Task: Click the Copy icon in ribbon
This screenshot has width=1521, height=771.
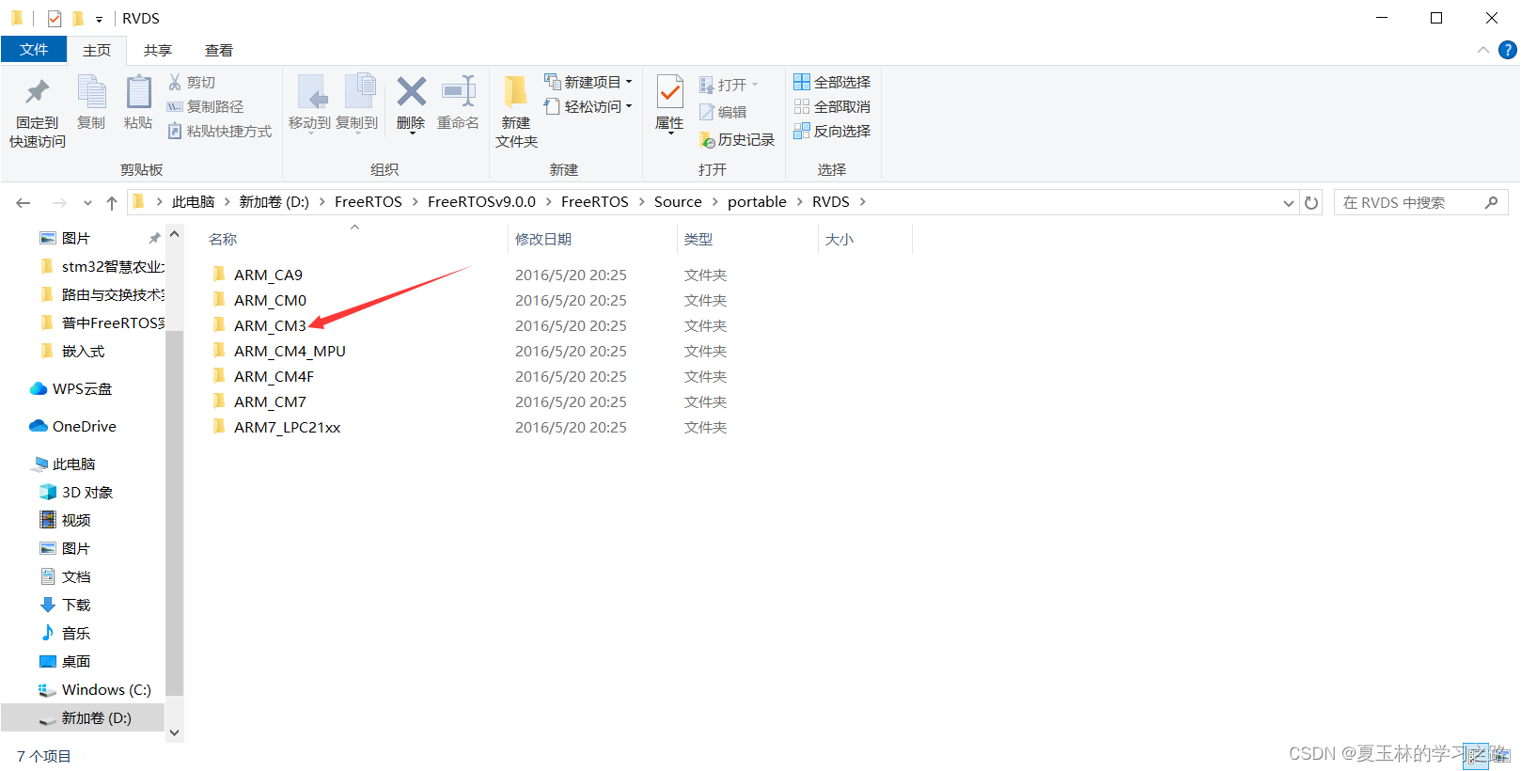Action: (91, 92)
